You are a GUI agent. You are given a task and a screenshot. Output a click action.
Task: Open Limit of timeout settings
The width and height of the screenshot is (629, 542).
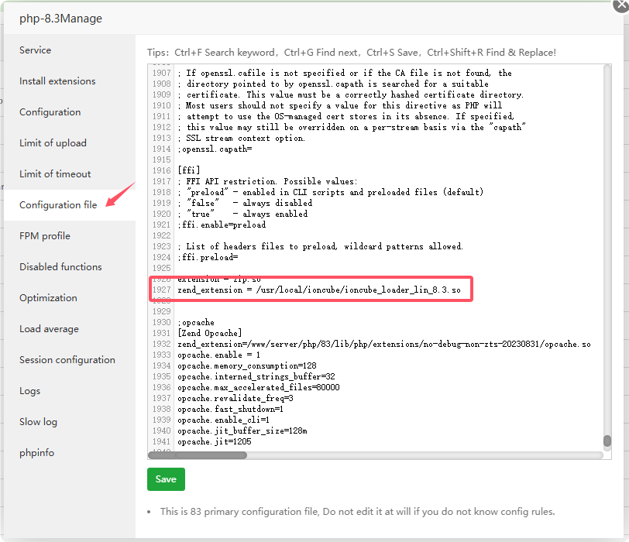click(x=55, y=174)
